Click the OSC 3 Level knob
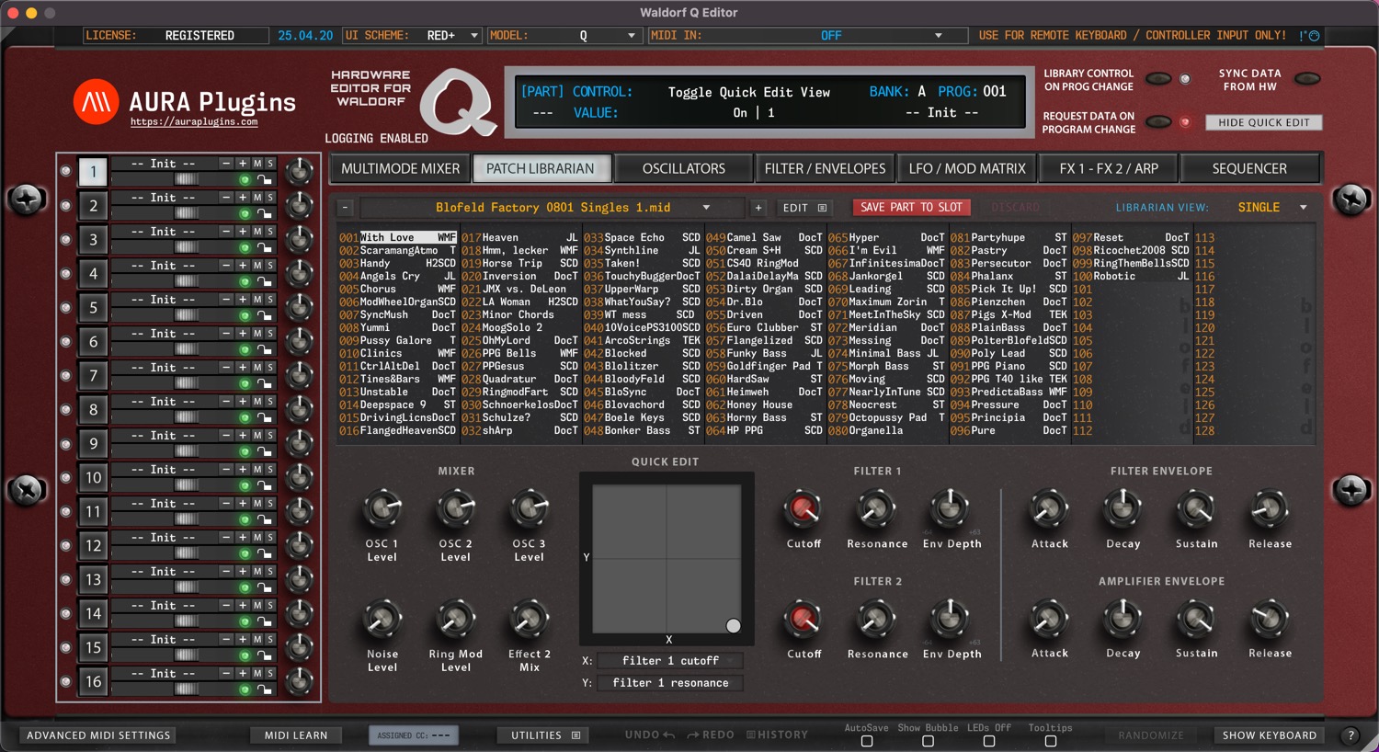The image size is (1379, 752). [530, 508]
